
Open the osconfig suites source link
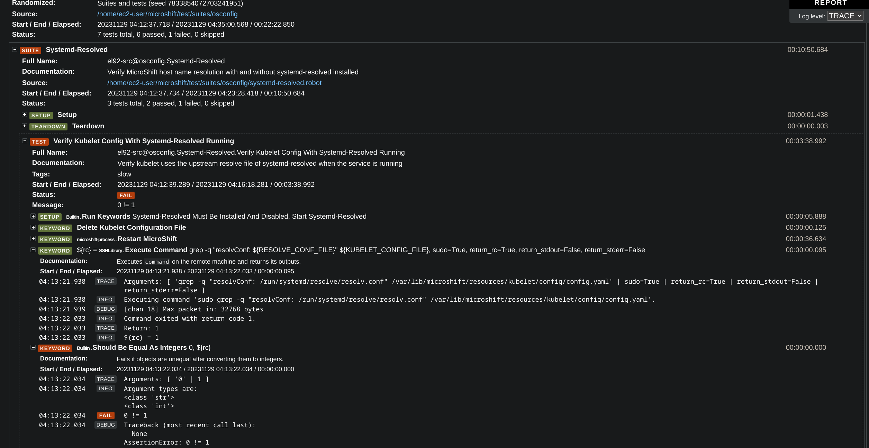(x=167, y=14)
